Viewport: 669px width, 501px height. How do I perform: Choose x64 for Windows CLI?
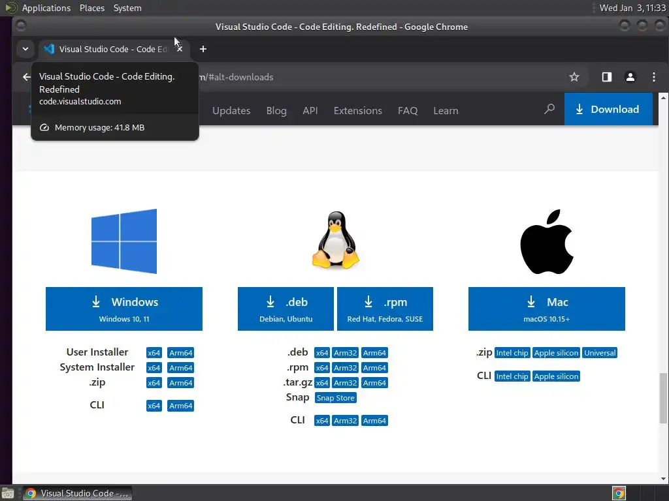pos(154,406)
